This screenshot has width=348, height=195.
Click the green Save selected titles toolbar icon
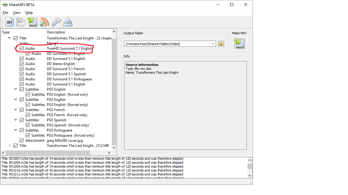click(33, 22)
